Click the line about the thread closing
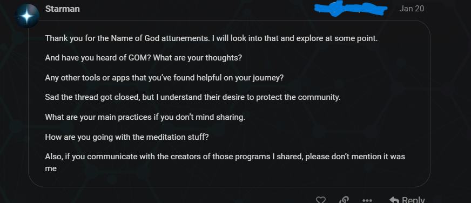 click(x=193, y=98)
